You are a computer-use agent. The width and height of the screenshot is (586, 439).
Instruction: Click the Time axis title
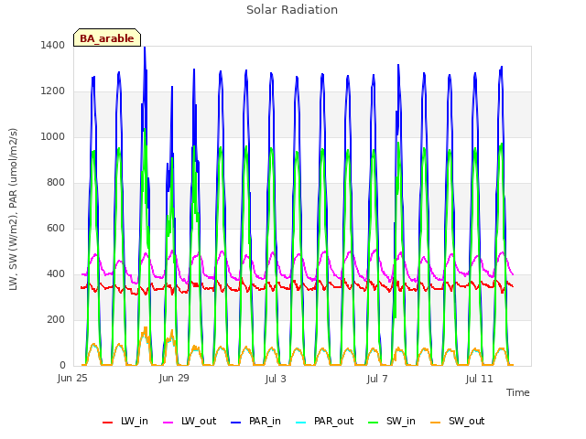pos(518,392)
